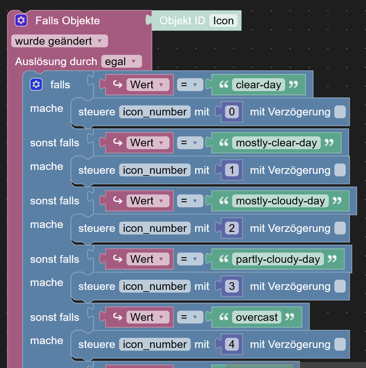
Task: Select the Objekt ID 'Icon' field
Action: (x=223, y=21)
